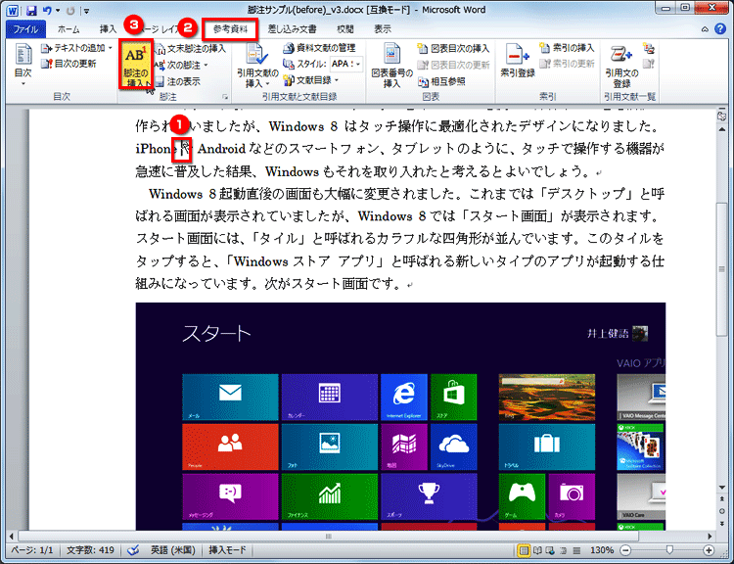Switch to the 挿入 (Insert) tab
734x564 pixels.
pyautogui.click(x=108, y=29)
